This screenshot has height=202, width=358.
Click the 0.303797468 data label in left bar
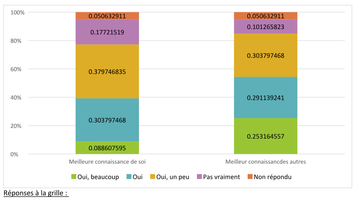[x=107, y=121]
